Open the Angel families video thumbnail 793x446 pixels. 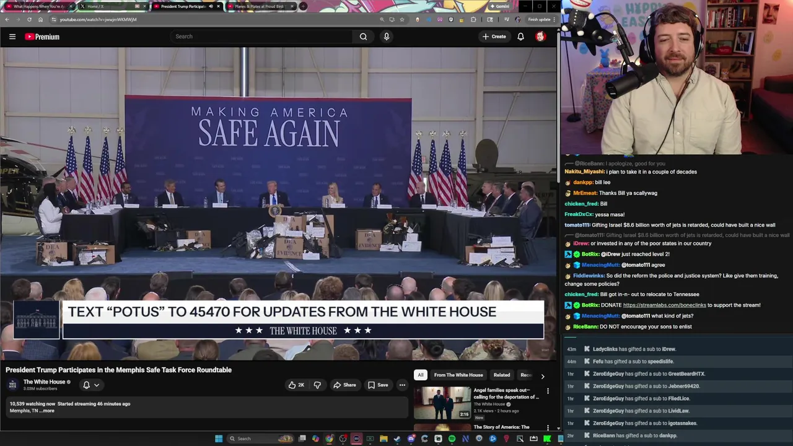click(442, 403)
